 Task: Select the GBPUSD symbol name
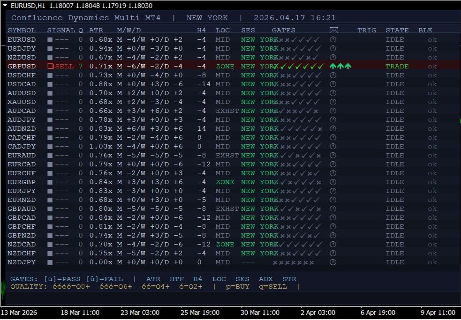22,67
